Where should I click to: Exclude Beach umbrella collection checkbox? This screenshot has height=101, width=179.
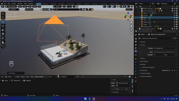coord(172,9)
